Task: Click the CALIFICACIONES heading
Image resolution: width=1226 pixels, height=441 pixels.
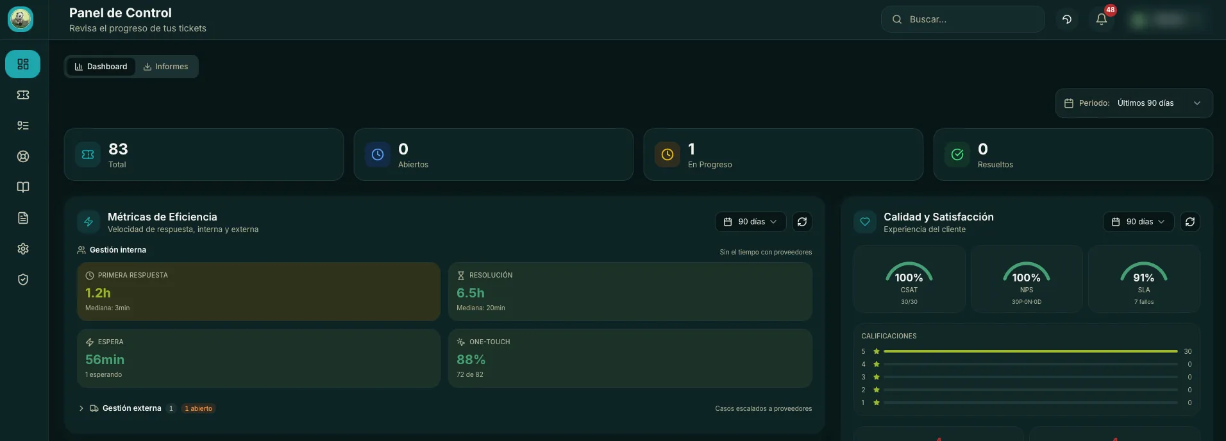Action: pyautogui.click(x=889, y=336)
